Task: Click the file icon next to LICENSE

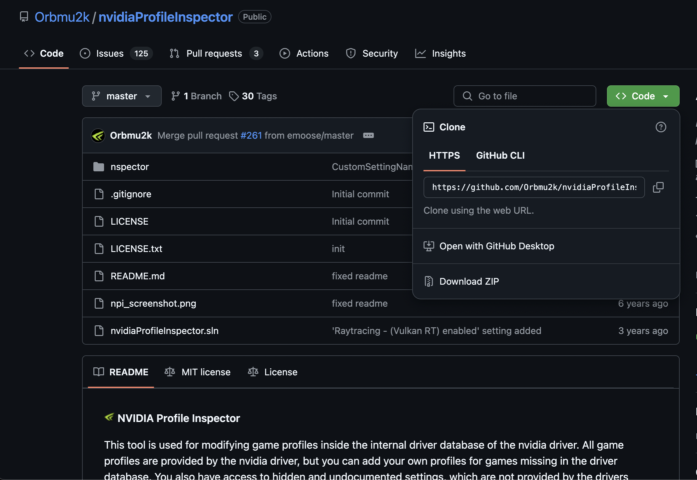Action: 99,221
